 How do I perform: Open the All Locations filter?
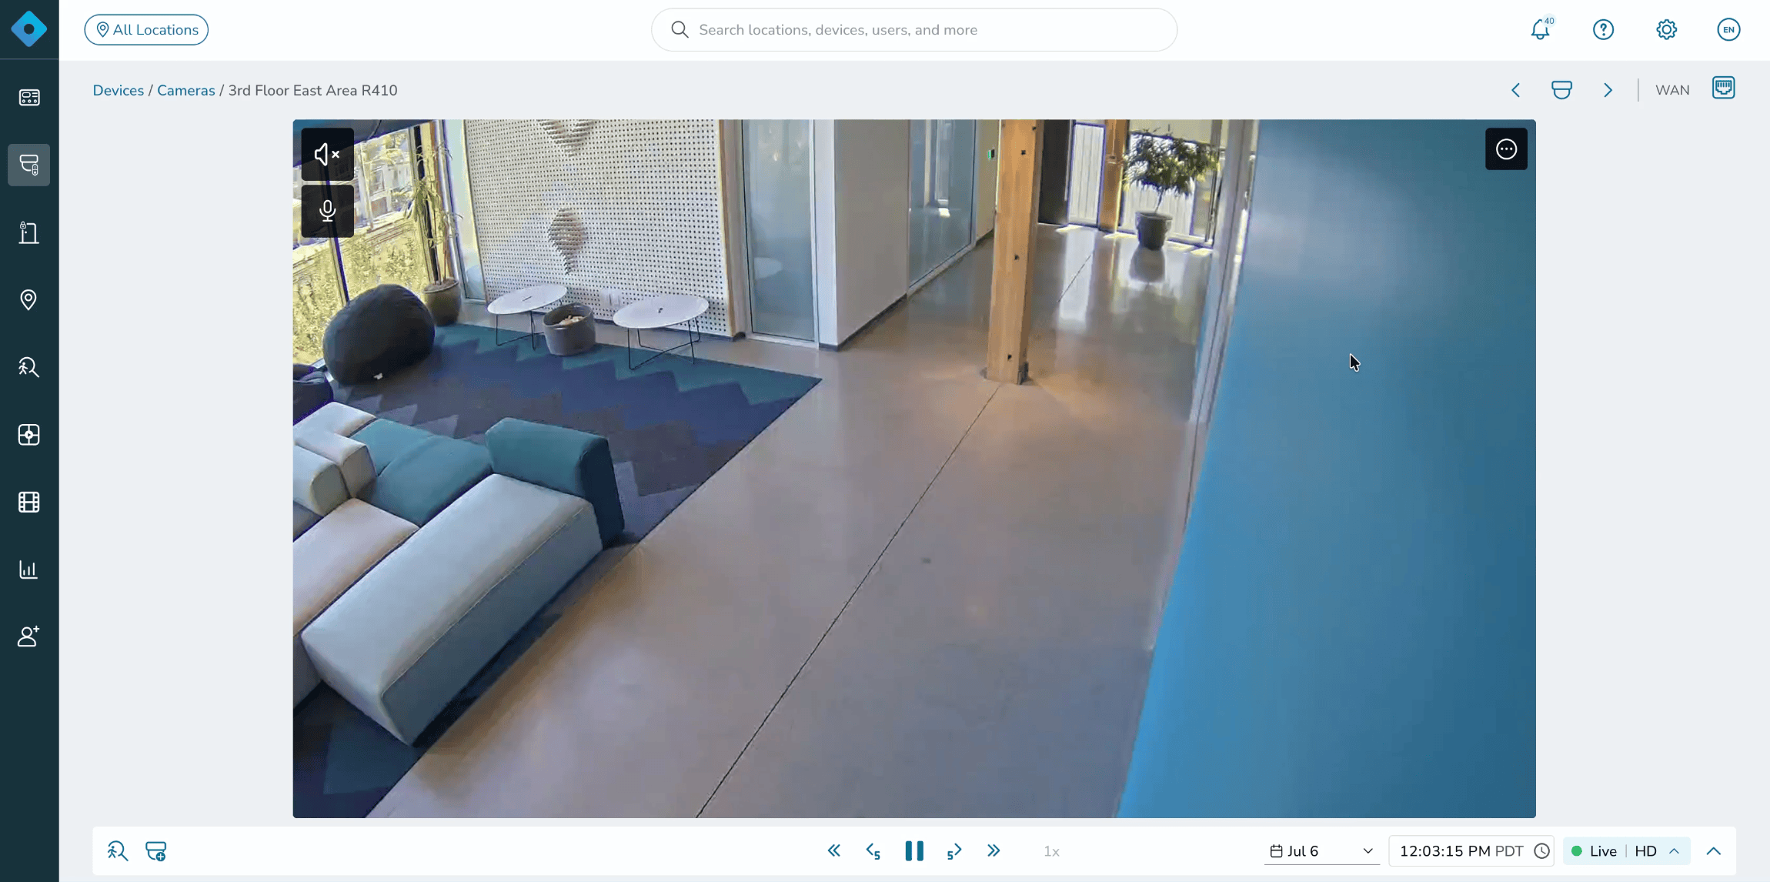pos(146,29)
